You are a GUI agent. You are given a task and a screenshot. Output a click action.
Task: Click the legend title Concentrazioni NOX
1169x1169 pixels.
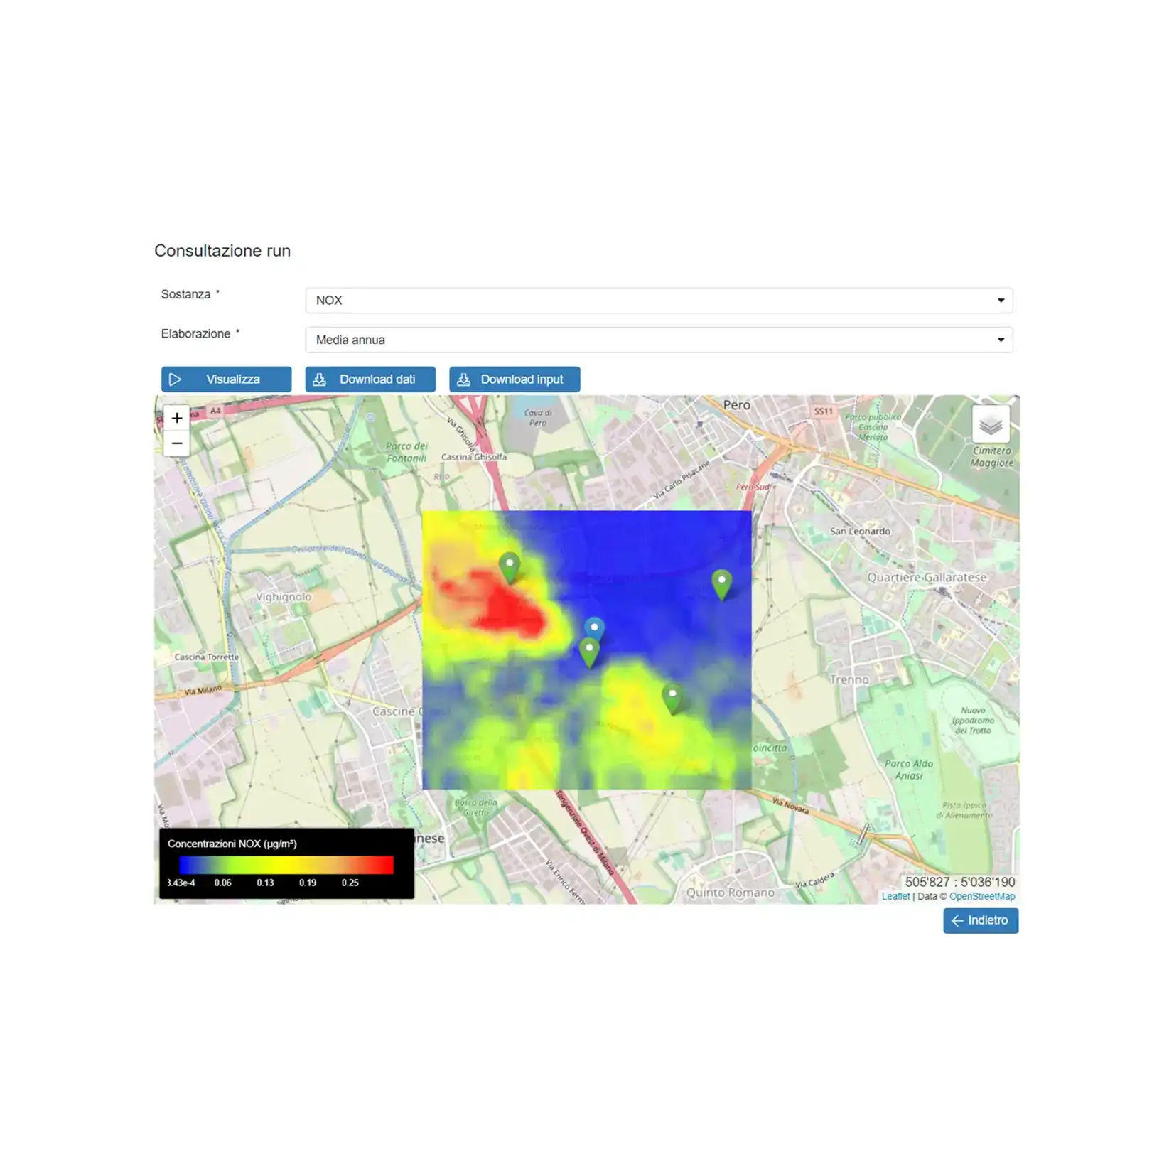point(232,844)
